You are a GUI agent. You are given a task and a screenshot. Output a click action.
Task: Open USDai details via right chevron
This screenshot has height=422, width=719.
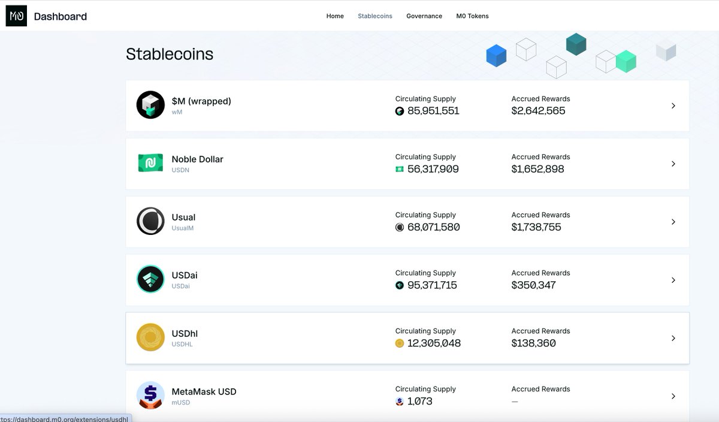click(x=673, y=280)
